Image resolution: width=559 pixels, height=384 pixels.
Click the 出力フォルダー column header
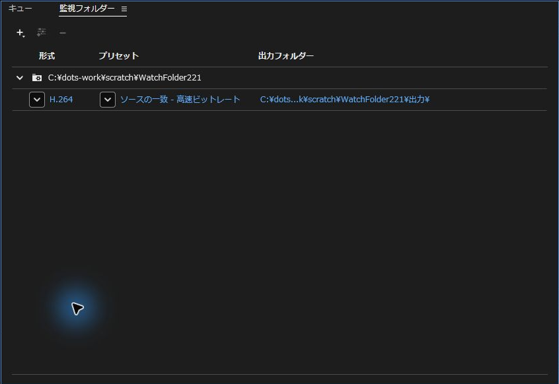[x=286, y=56]
